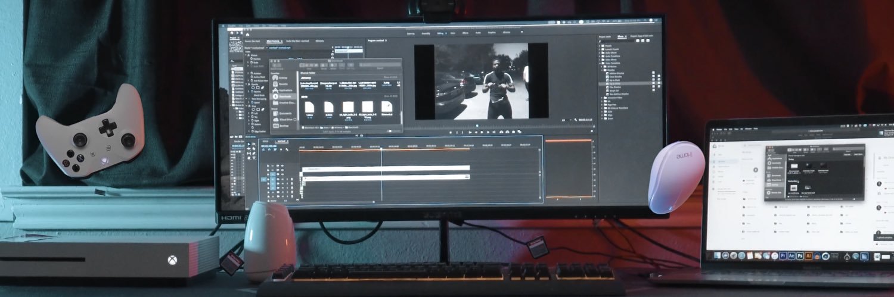Switch to the Audio Clip Mixer tab

point(297,41)
